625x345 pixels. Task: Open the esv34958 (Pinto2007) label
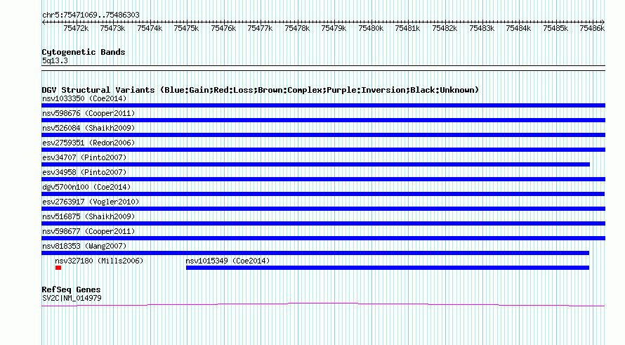84,172
